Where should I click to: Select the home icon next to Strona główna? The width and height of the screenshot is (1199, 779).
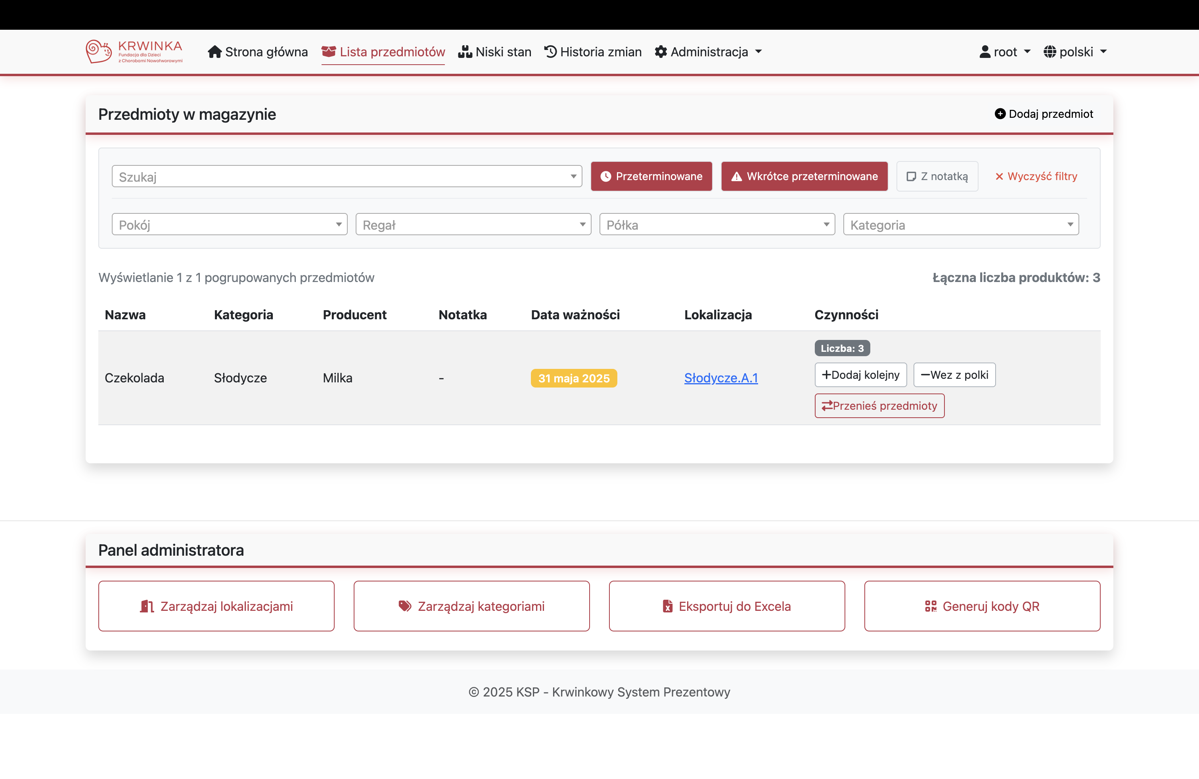(x=215, y=52)
